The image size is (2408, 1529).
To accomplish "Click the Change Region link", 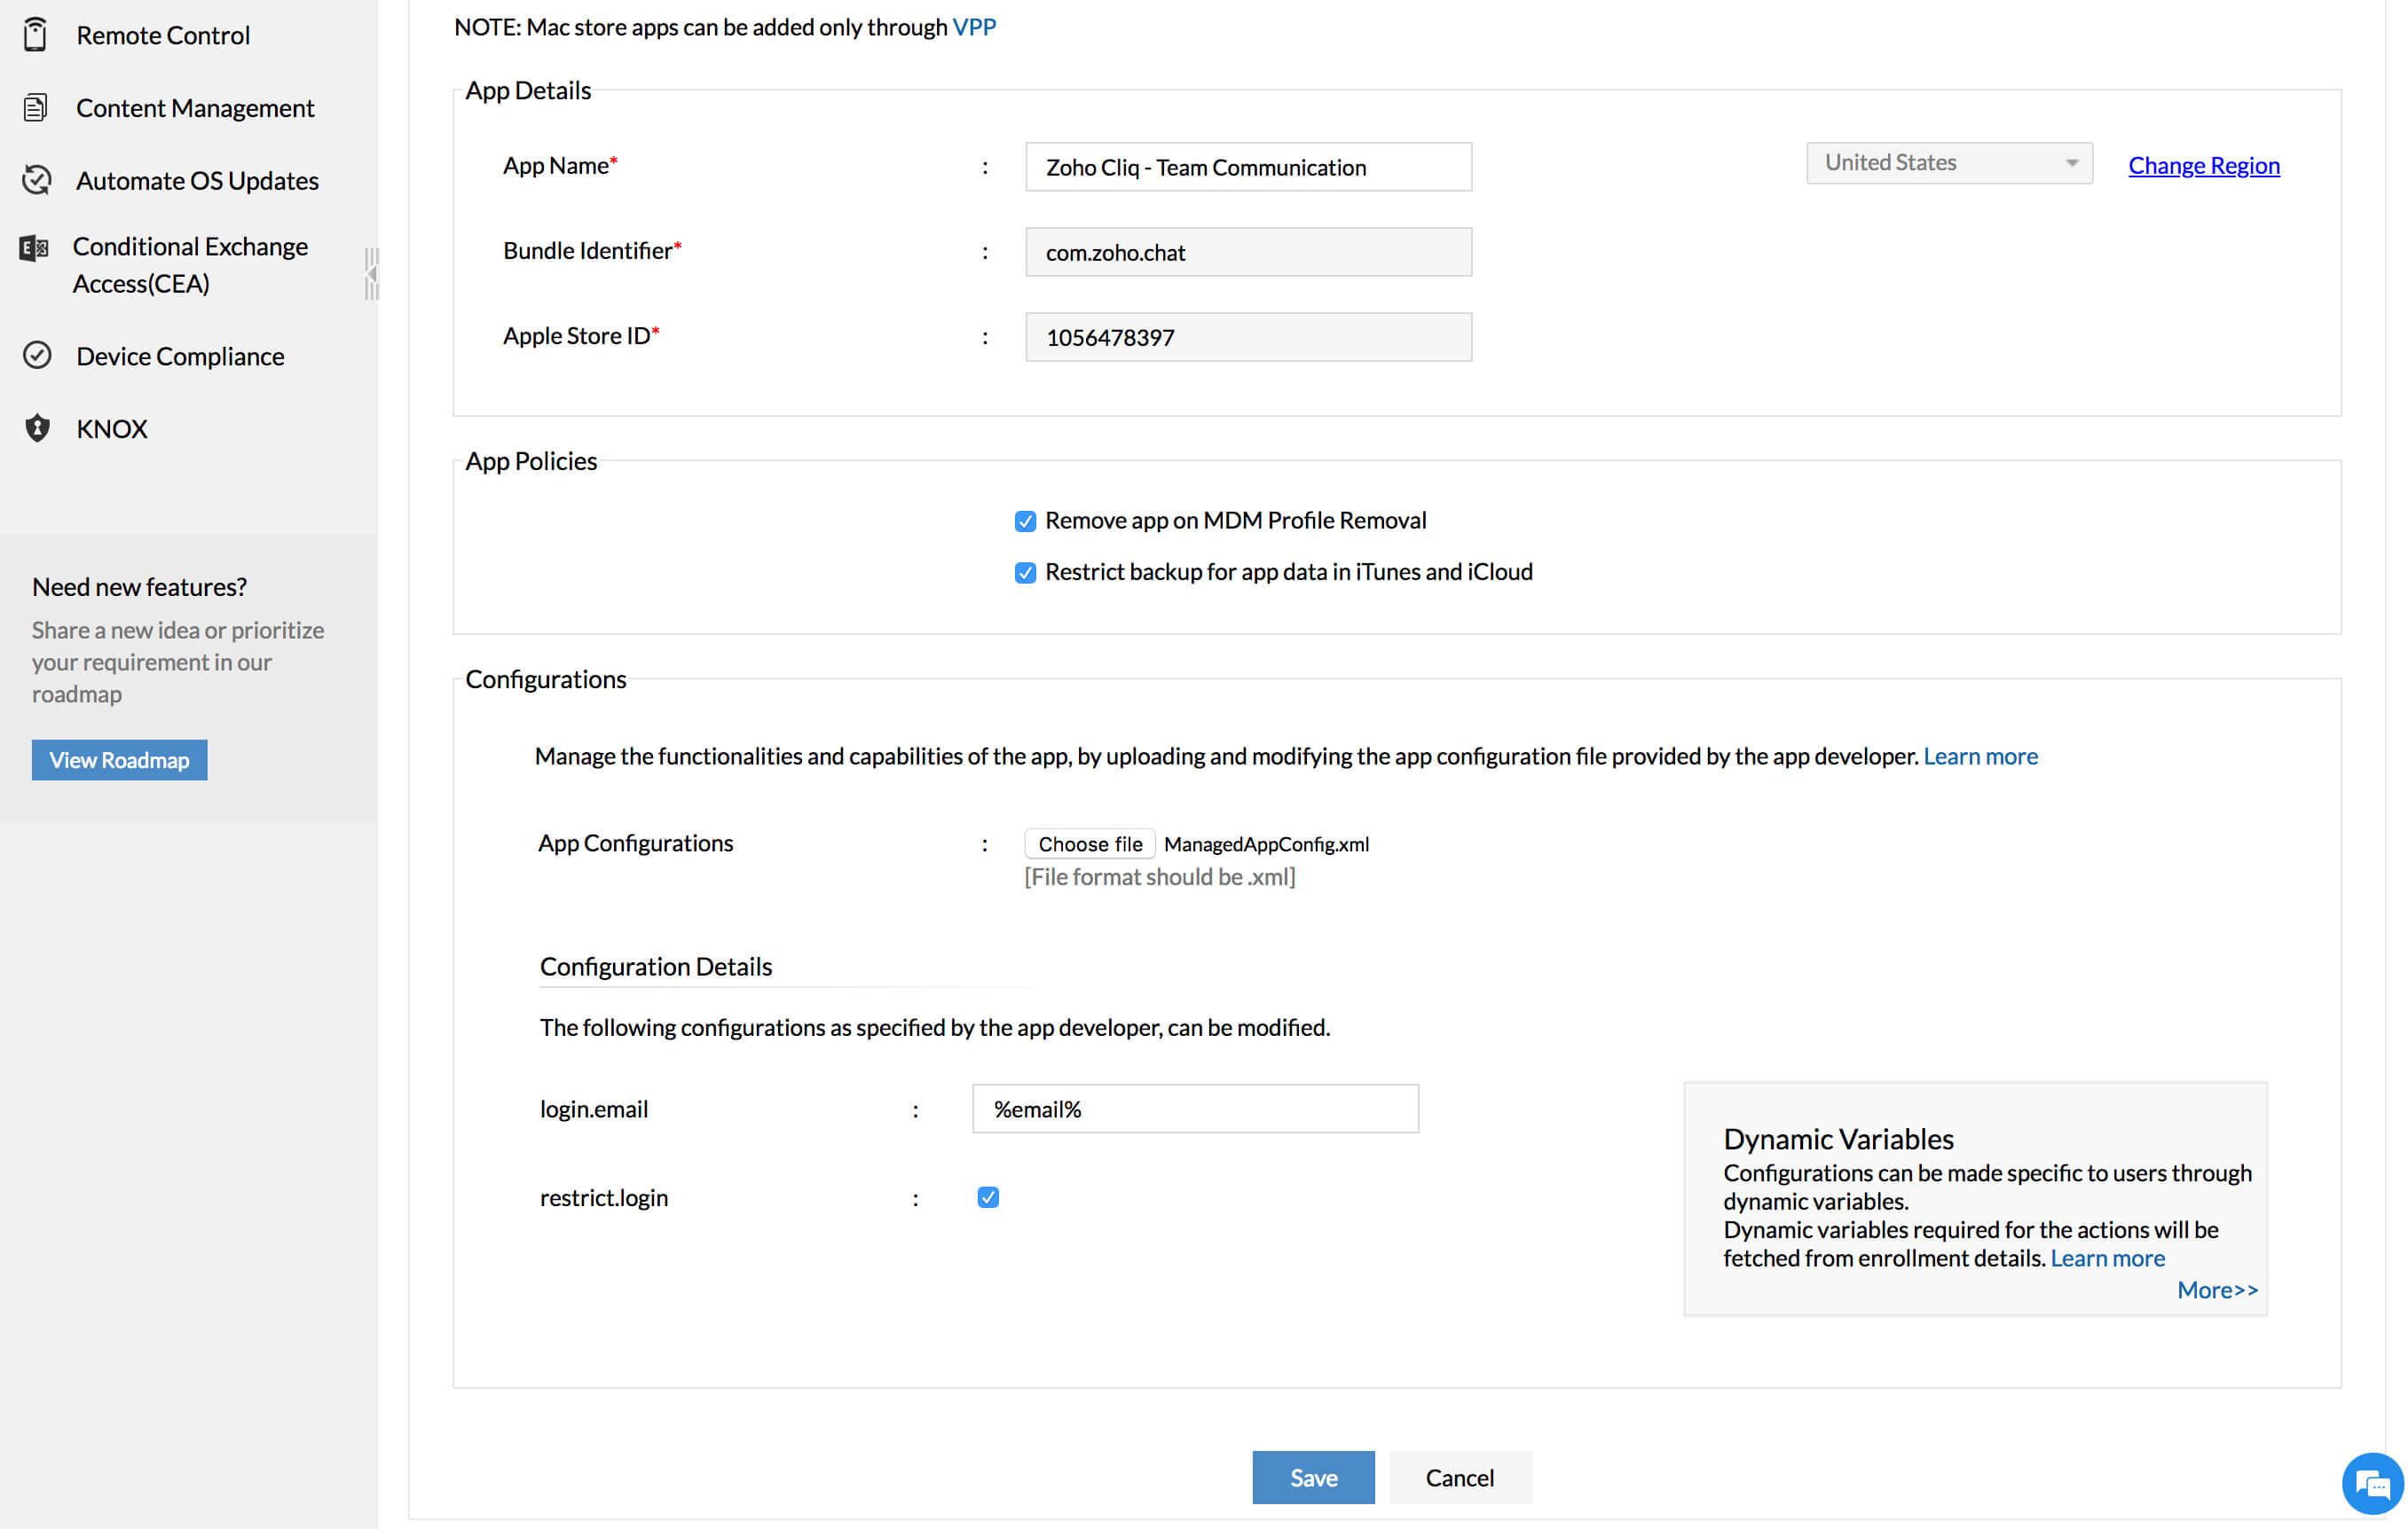I will (x=2203, y=165).
